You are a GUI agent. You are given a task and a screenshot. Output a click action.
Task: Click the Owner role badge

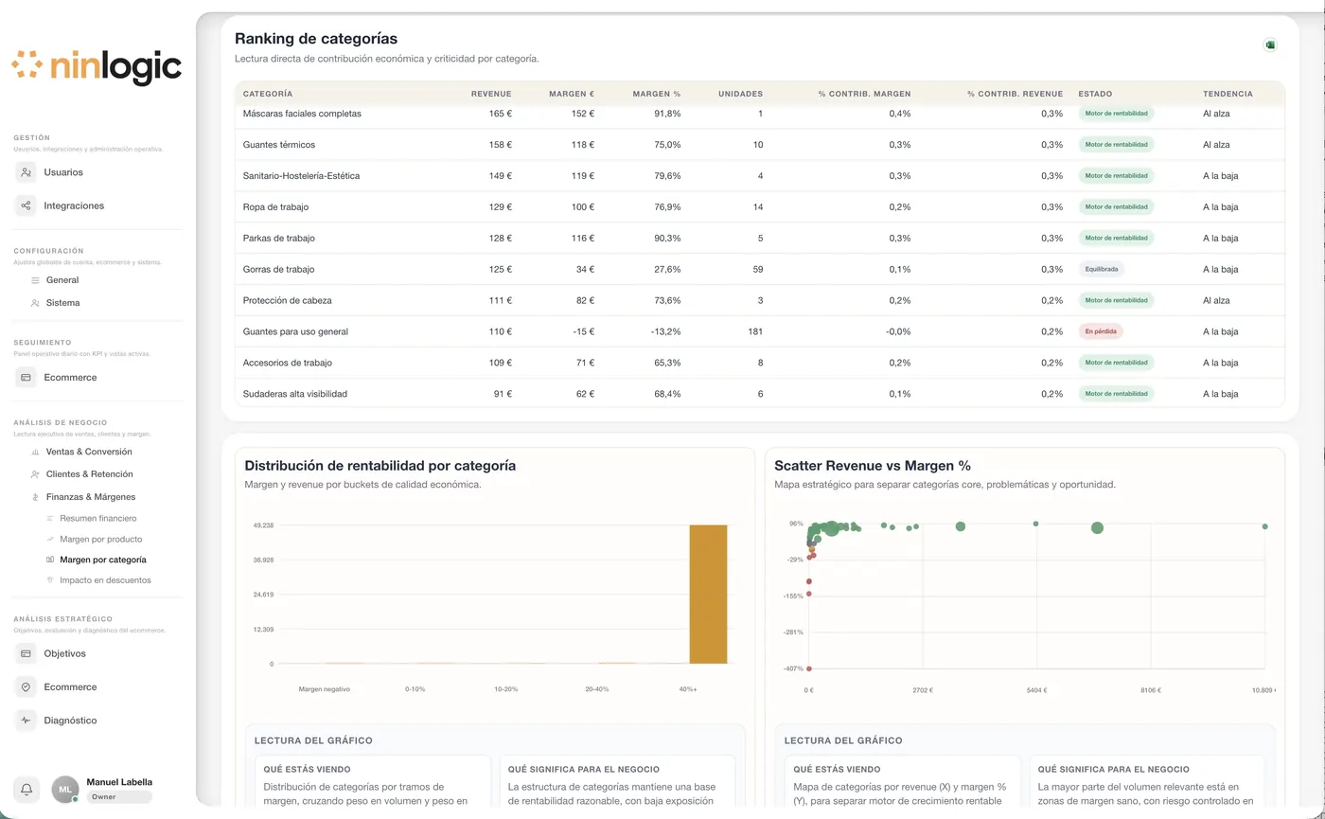[119, 797]
